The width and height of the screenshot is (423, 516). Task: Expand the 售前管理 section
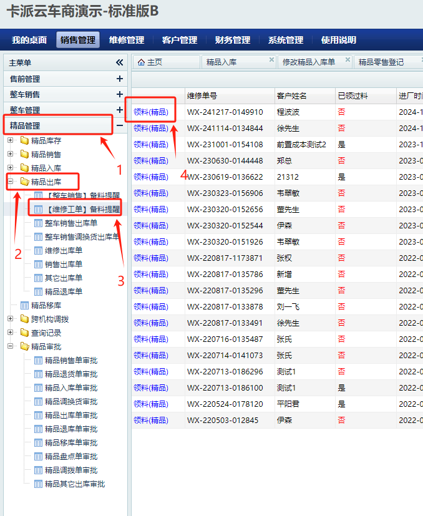pos(119,79)
